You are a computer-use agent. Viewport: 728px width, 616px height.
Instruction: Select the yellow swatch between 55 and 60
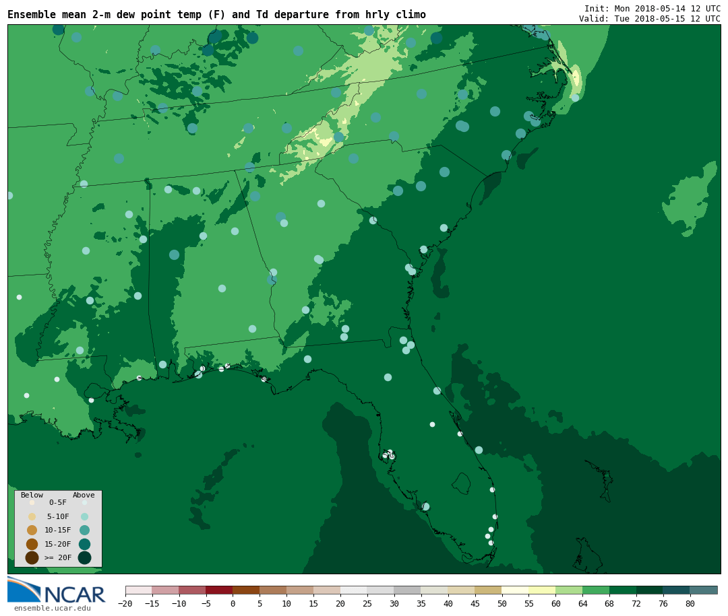point(542,590)
